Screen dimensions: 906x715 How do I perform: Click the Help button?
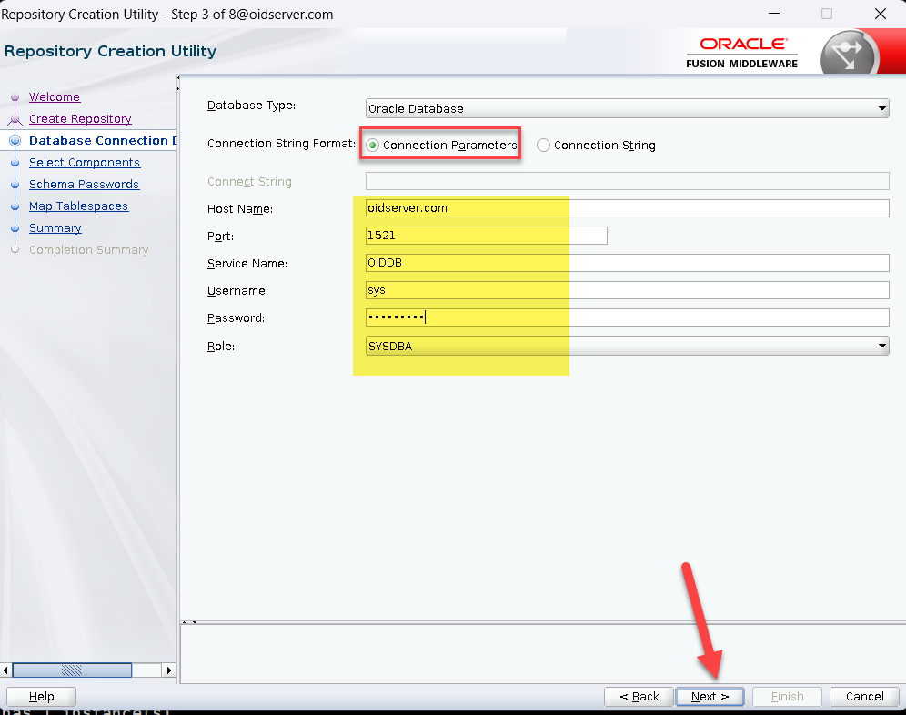[x=42, y=697]
